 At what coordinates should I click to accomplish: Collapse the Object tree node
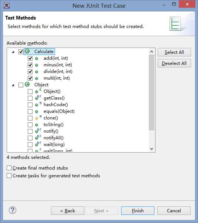point(13,85)
